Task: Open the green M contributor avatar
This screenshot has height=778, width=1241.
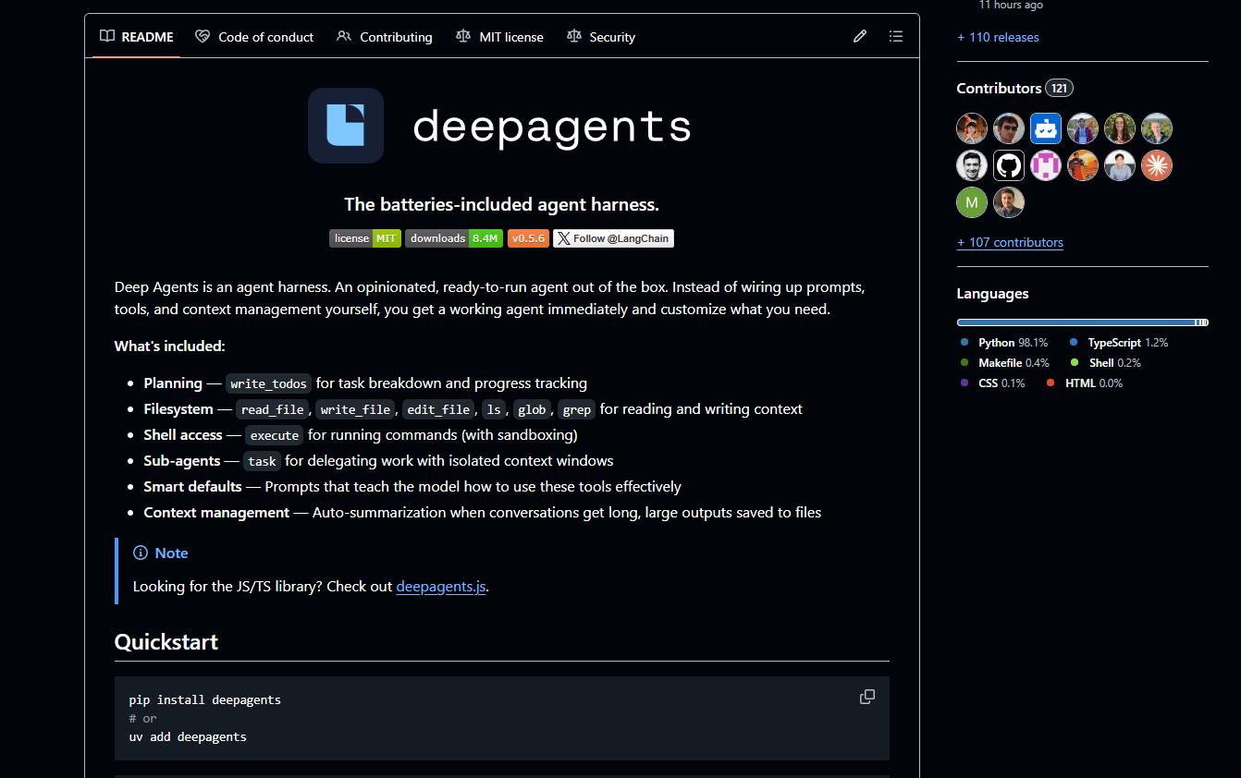Action: pos(972,202)
